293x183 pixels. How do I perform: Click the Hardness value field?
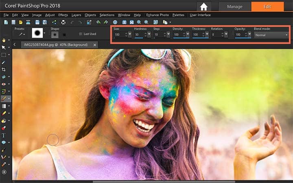click(x=139, y=35)
